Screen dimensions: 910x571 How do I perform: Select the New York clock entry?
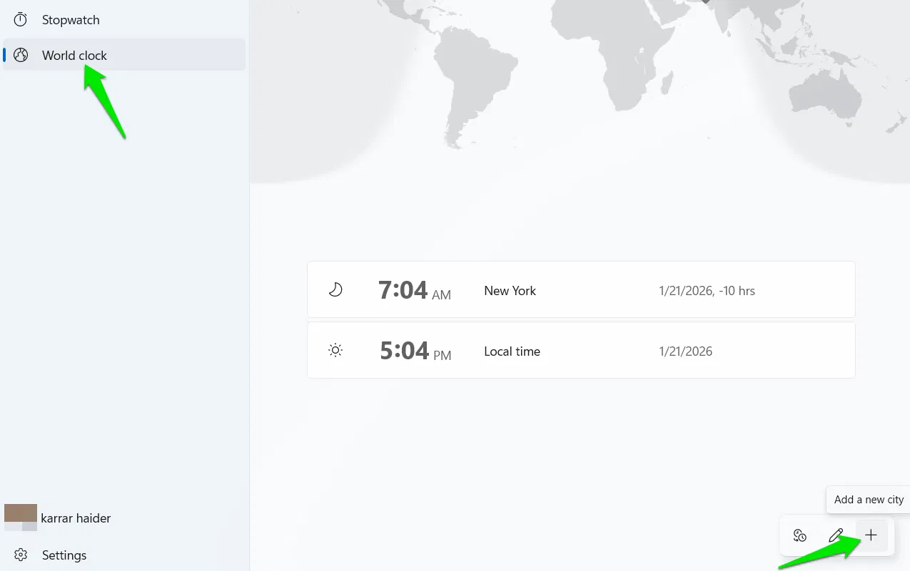point(580,289)
